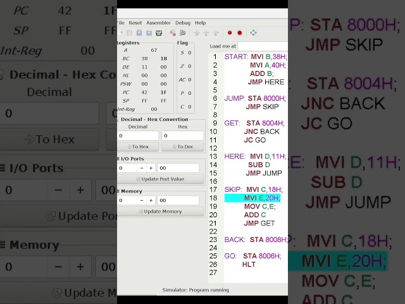This screenshot has width=405, height=304.
Task: Open the Help menu
Action: click(200, 23)
